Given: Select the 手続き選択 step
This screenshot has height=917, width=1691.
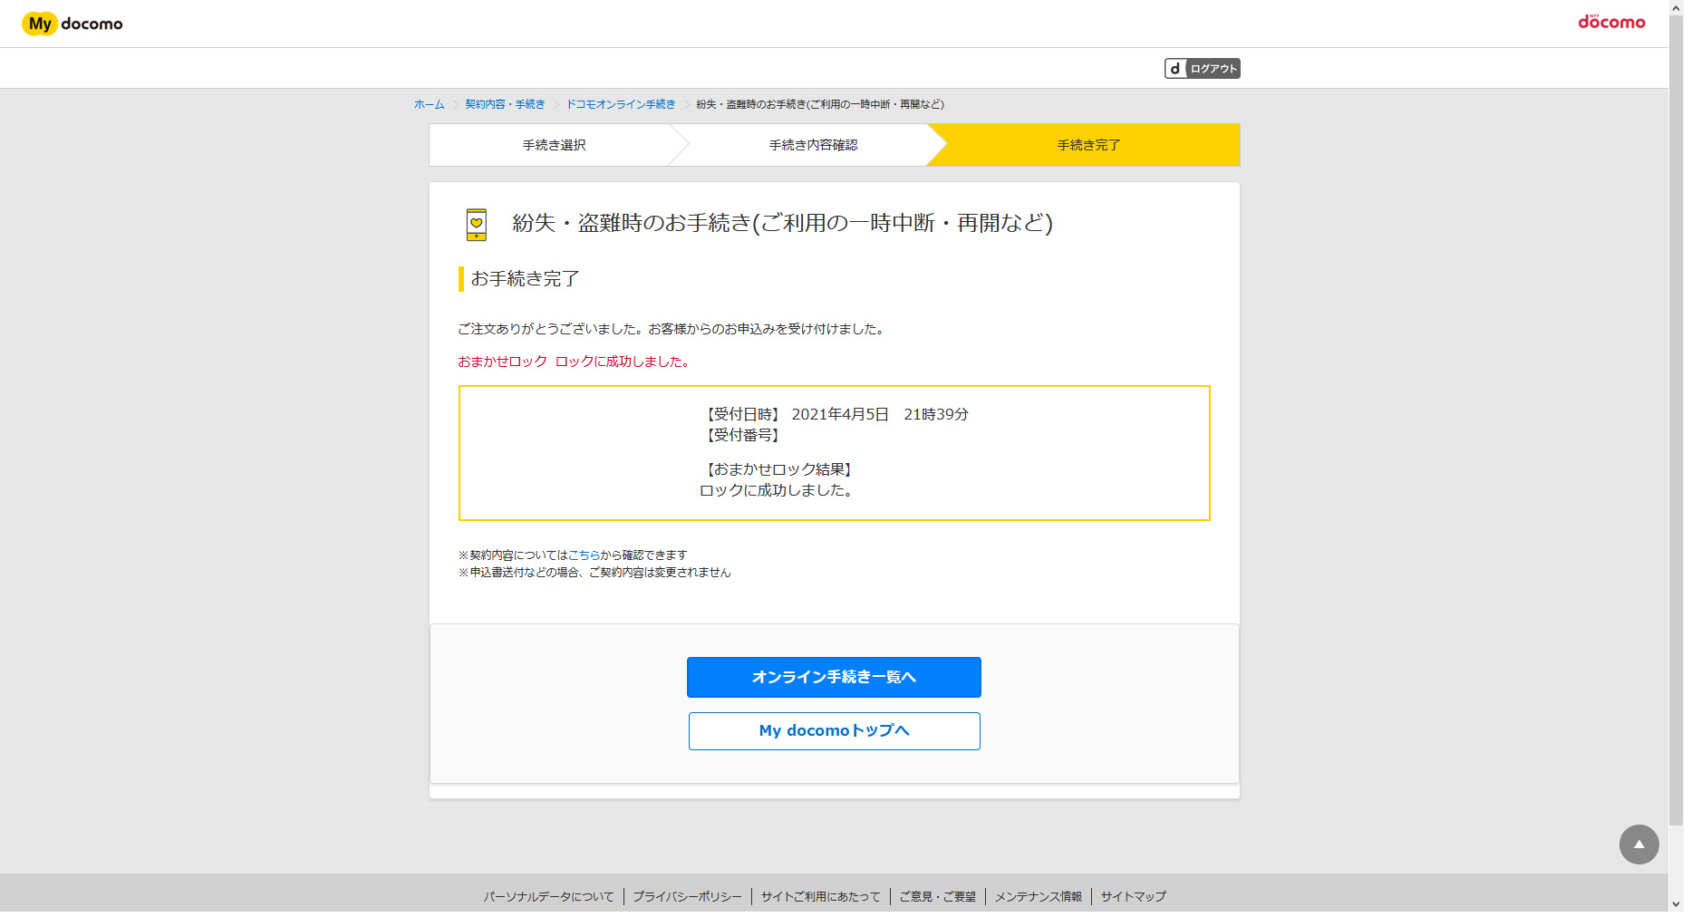Looking at the screenshot, I should coord(554,145).
